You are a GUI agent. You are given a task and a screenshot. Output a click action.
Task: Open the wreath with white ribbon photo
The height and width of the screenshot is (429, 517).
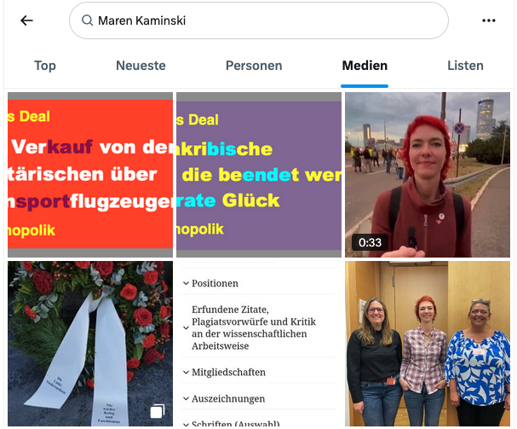click(x=90, y=344)
